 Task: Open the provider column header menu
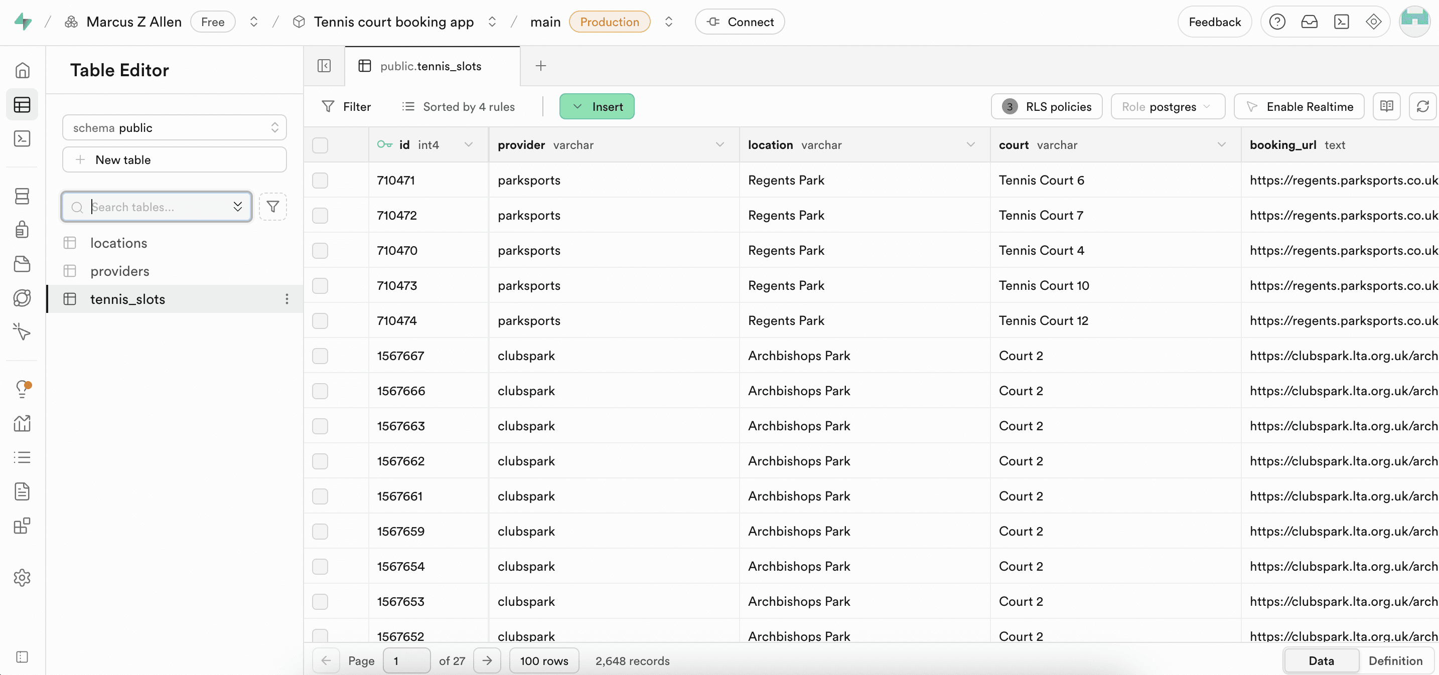(719, 144)
